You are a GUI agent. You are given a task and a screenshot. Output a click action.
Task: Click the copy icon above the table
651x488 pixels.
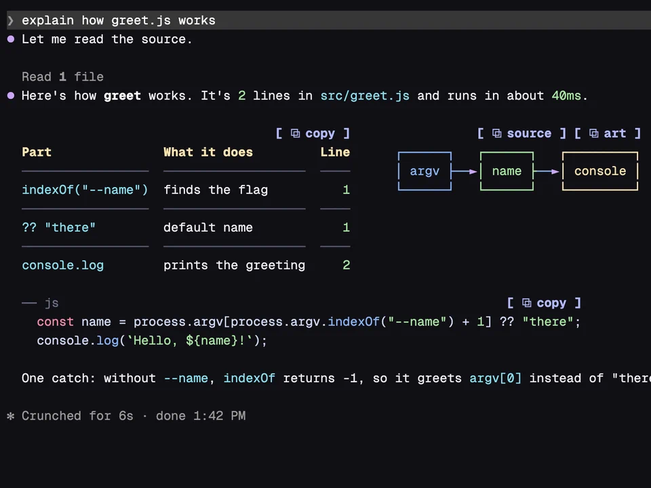pyautogui.click(x=295, y=134)
